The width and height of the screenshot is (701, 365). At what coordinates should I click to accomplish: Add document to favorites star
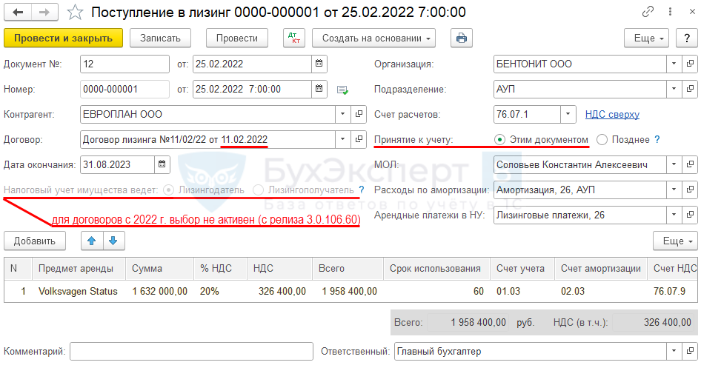(75, 13)
